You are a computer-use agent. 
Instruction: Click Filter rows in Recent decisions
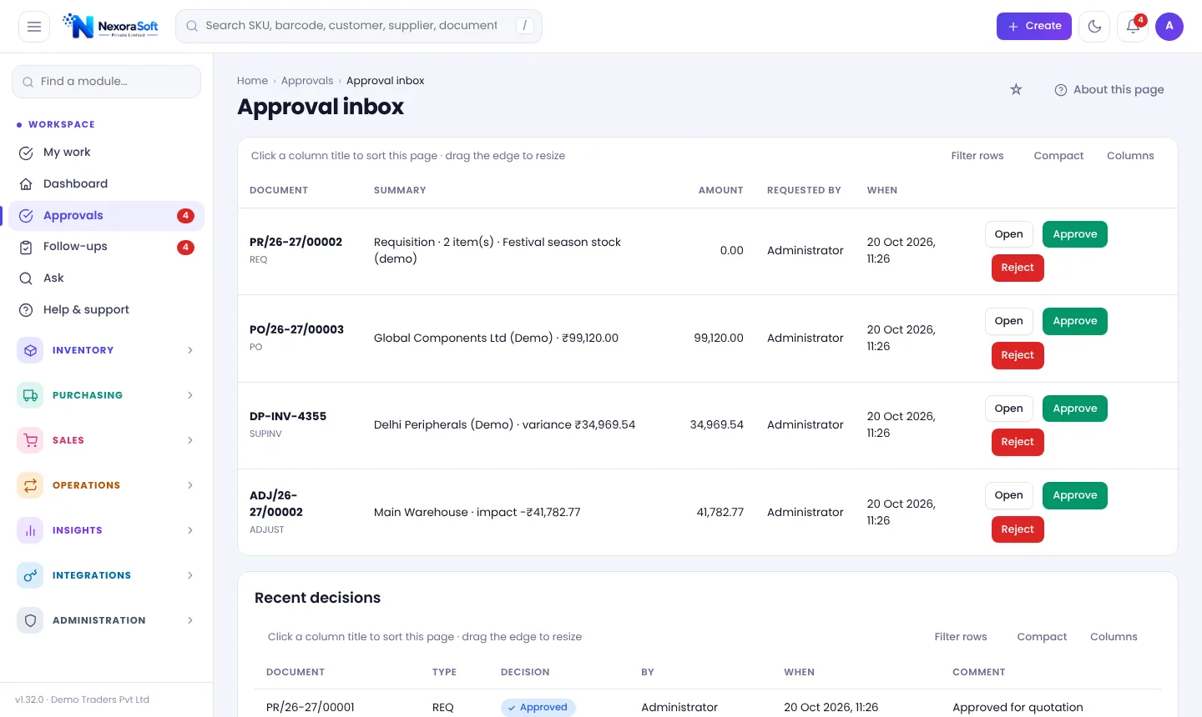click(x=961, y=637)
